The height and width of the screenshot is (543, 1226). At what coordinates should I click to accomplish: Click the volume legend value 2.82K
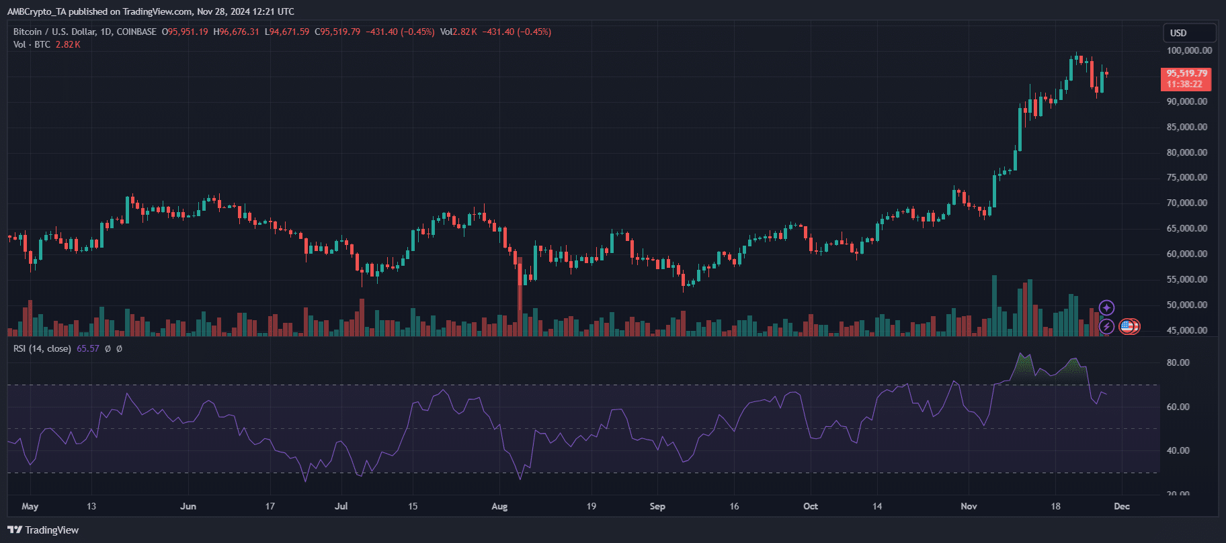[x=68, y=44]
